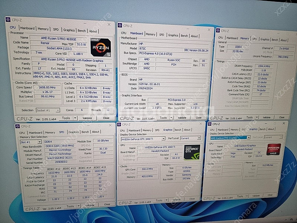Image resolution: width=297 pixels, height=223 pixels.
Task: Click the Close button in the Mainboard window footer
Action: (x=199, y=117)
